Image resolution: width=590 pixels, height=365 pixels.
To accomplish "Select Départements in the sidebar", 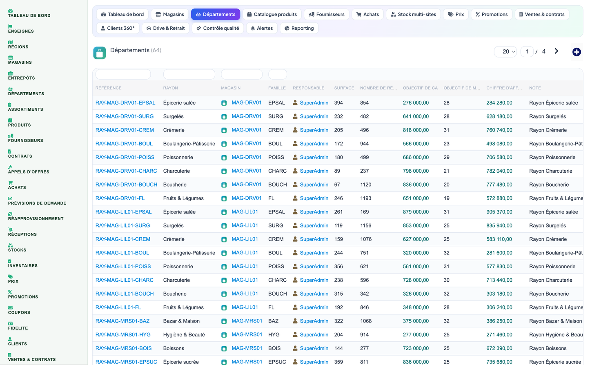I will click(26, 91).
